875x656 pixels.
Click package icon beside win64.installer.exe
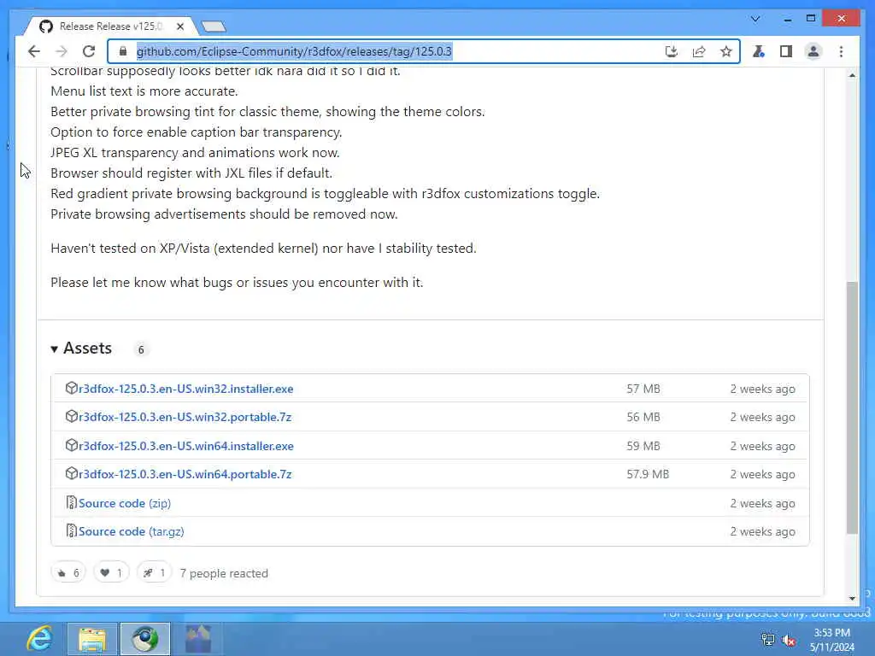pos(71,445)
